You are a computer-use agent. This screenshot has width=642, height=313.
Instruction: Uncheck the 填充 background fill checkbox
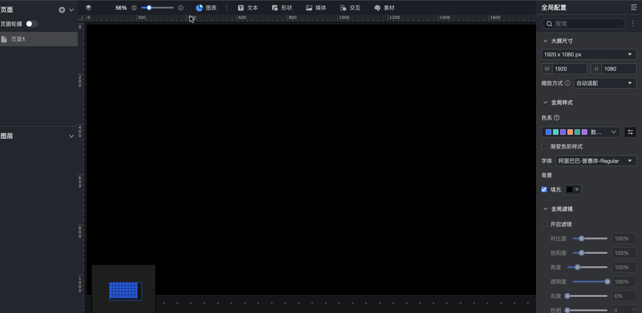click(x=544, y=190)
